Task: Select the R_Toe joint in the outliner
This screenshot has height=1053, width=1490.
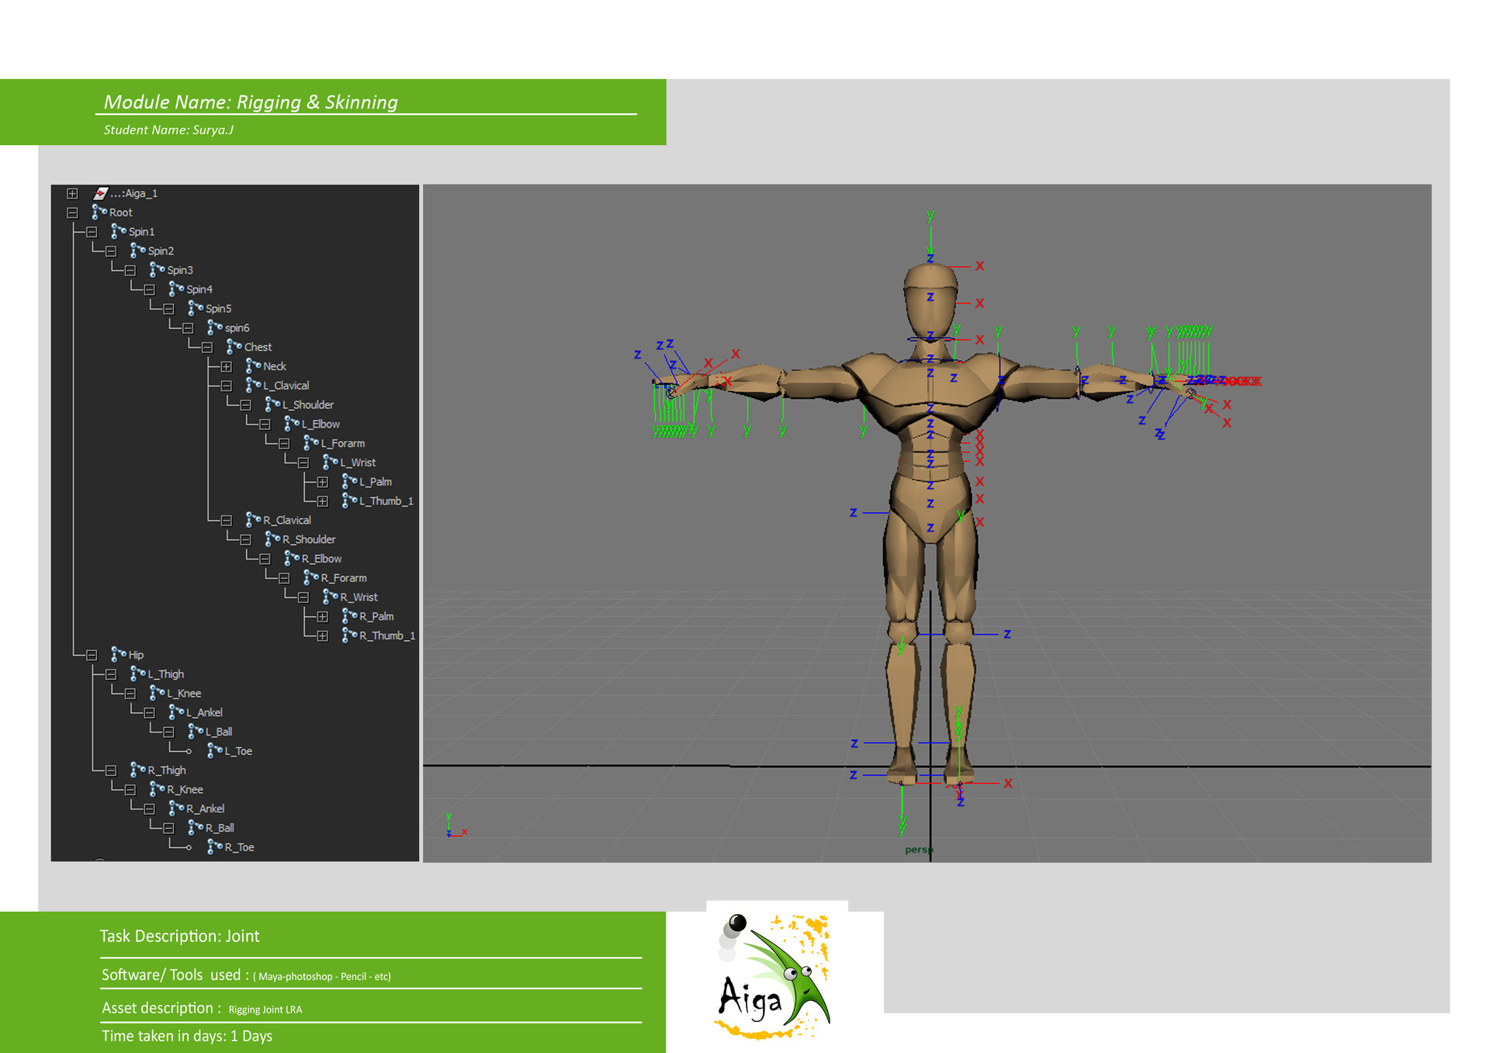Action: tap(237, 847)
